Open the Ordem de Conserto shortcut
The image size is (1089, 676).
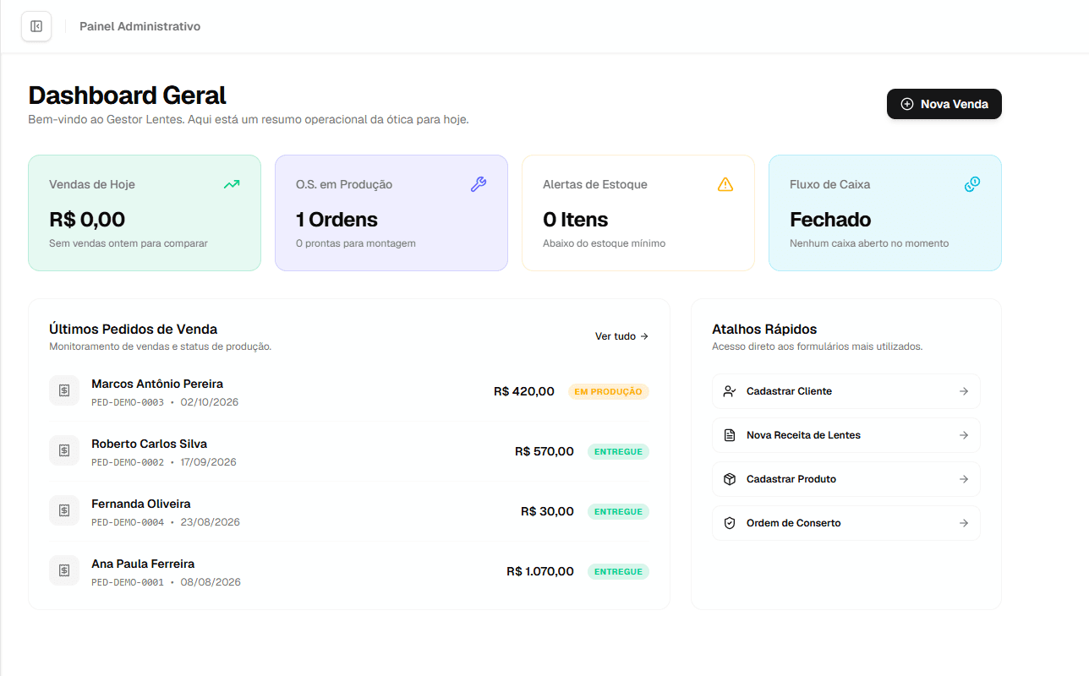pyautogui.click(x=846, y=523)
